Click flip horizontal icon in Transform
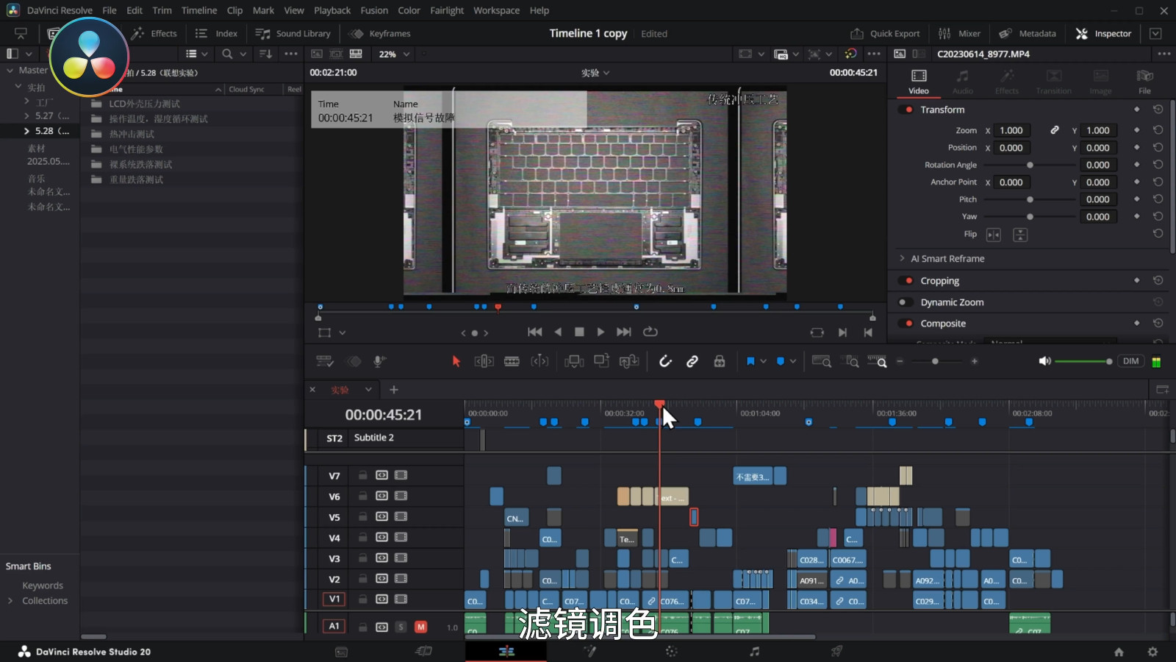1176x662 pixels. click(x=994, y=235)
